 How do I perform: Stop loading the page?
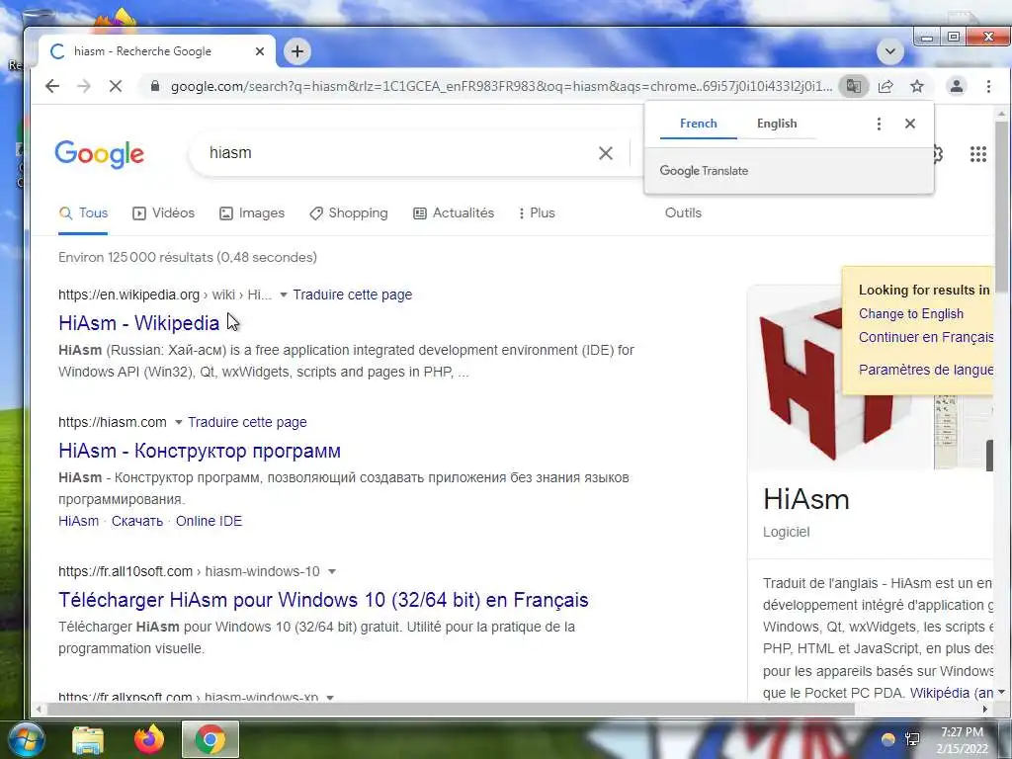[116, 86]
